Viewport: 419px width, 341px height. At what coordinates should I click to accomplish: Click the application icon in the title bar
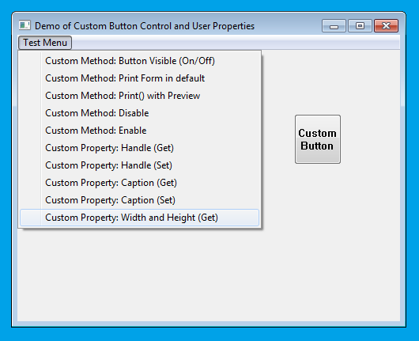[x=25, y=25]
